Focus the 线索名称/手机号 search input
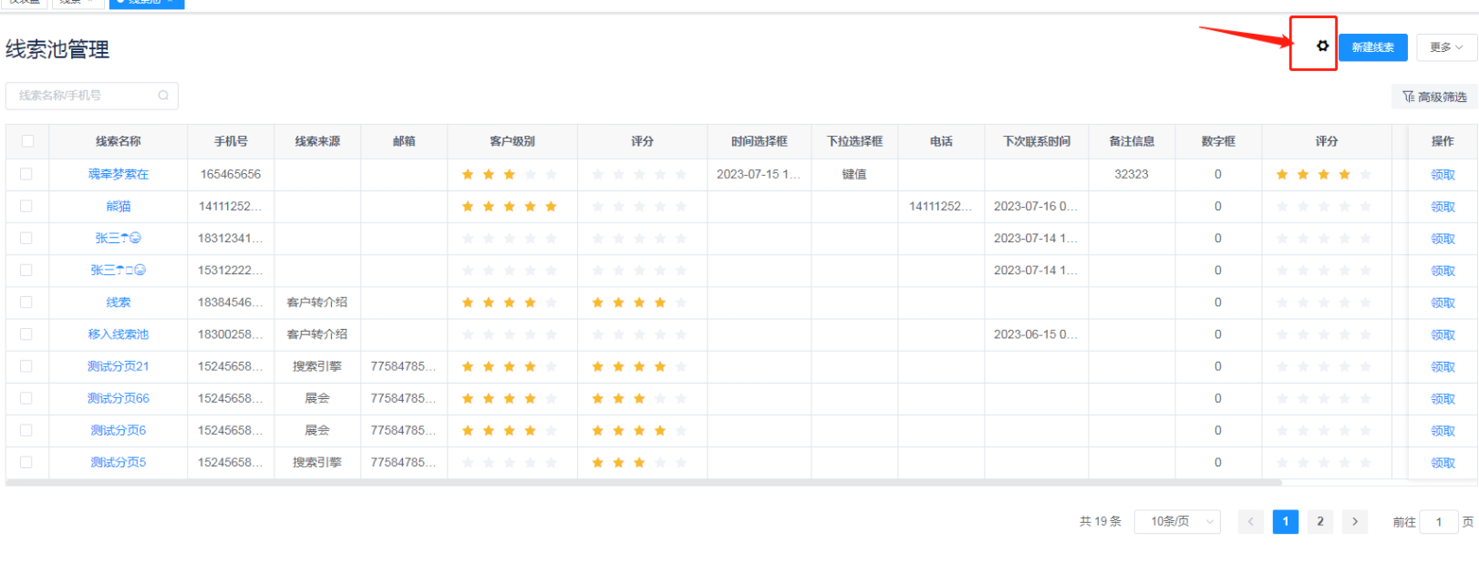The image size is (1479, 563). 82,96
